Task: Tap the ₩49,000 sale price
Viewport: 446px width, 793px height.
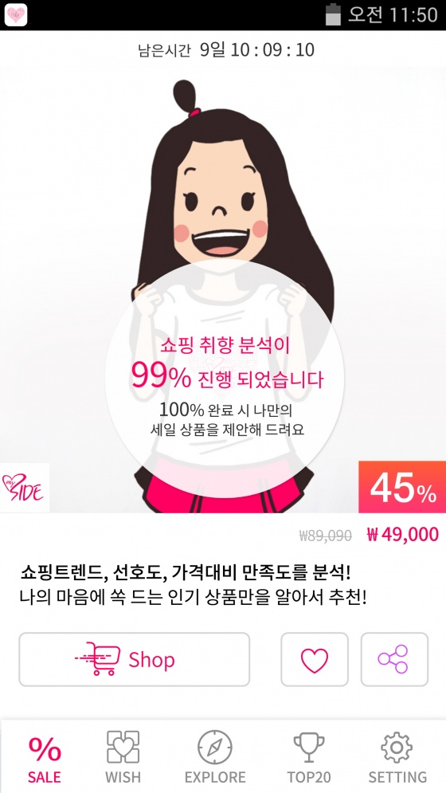Action: point(402,535)
